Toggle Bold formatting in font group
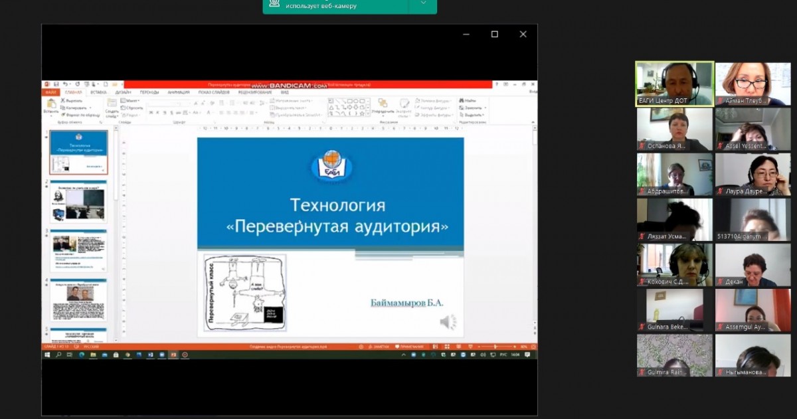This screenshot has width=797, height=419. (x=151, y=113)
